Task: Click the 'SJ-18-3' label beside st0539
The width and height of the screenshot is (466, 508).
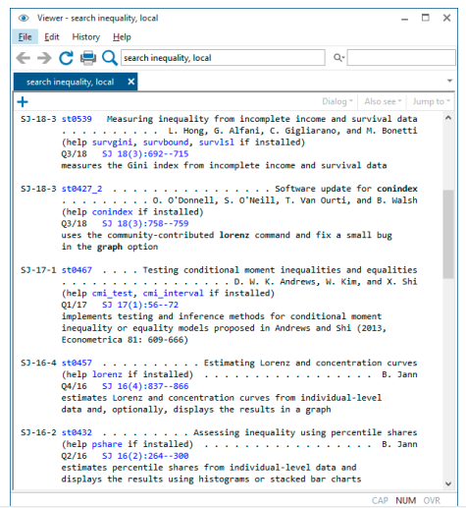Action: coord(38,119)
